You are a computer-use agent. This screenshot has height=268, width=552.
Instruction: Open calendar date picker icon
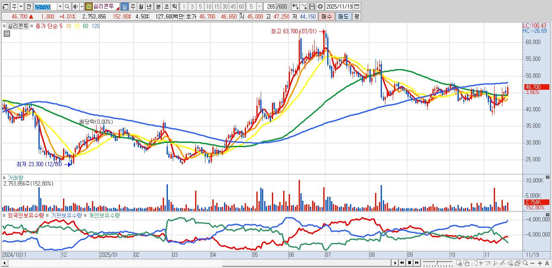click(356, 6)
